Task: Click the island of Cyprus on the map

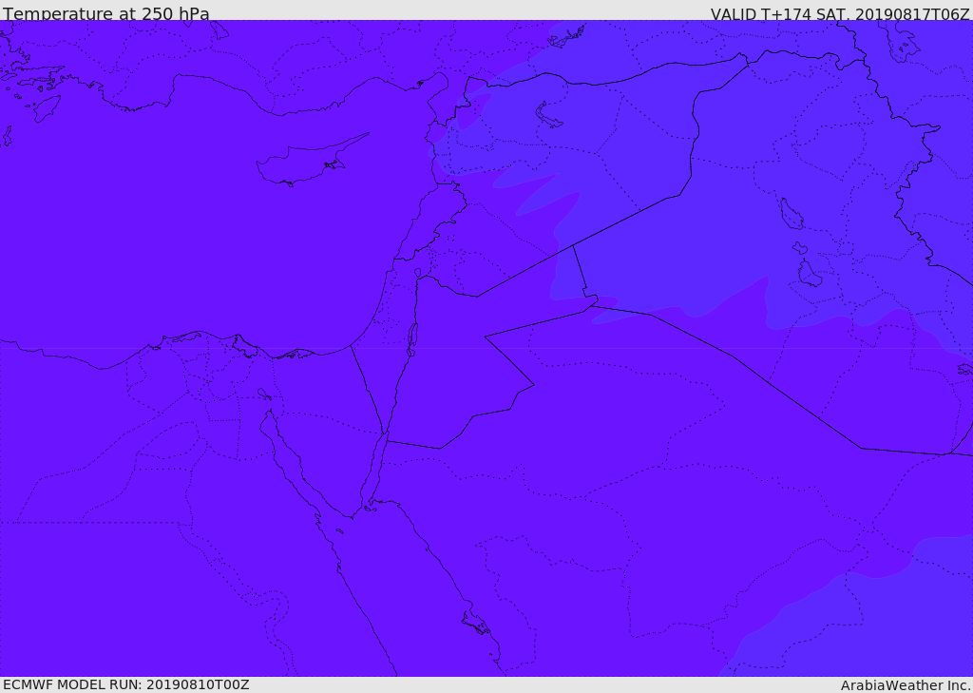Action: [x=306, y=163]
